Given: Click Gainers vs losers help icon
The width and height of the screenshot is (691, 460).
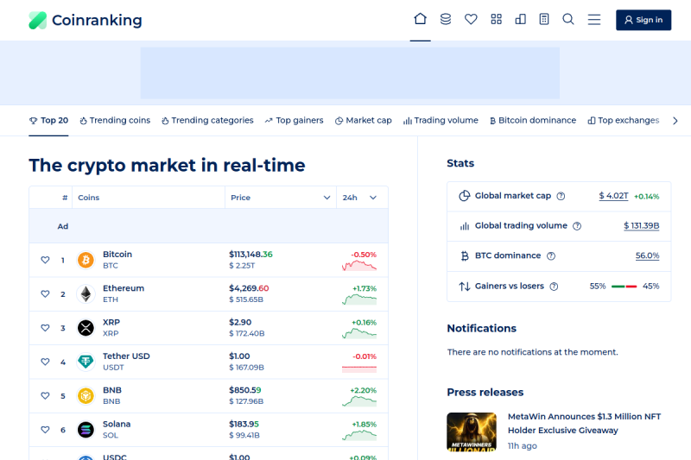Looking at the screenshot, I should (554, 287).
